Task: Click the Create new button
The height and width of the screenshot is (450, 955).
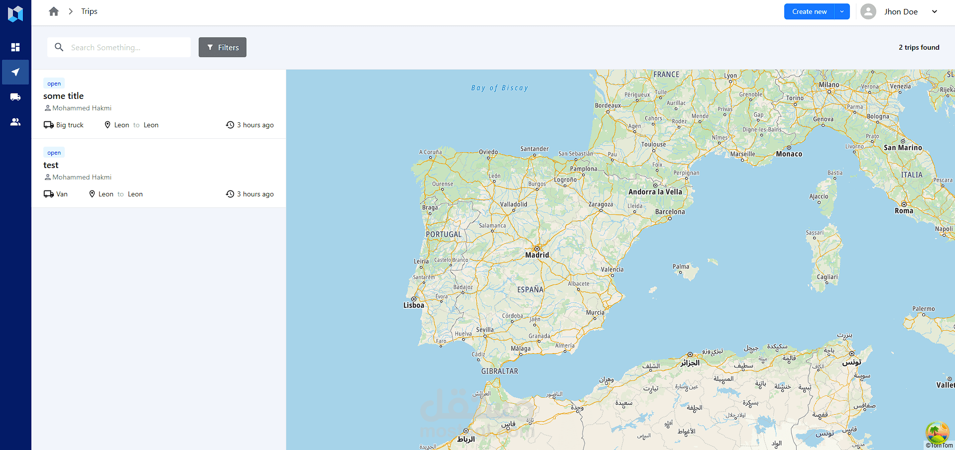Action: coord(810,11)
